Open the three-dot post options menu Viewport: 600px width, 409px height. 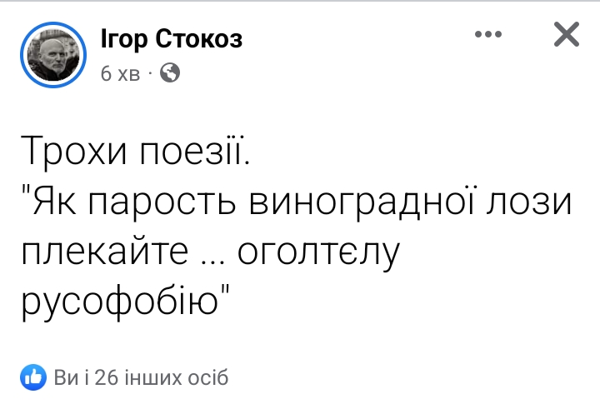coord(488,34)
